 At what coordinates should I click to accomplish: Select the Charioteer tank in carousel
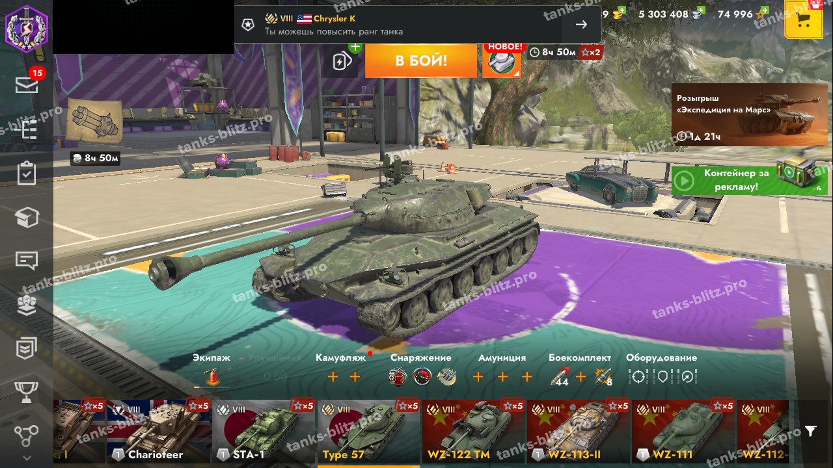[159, 431]
